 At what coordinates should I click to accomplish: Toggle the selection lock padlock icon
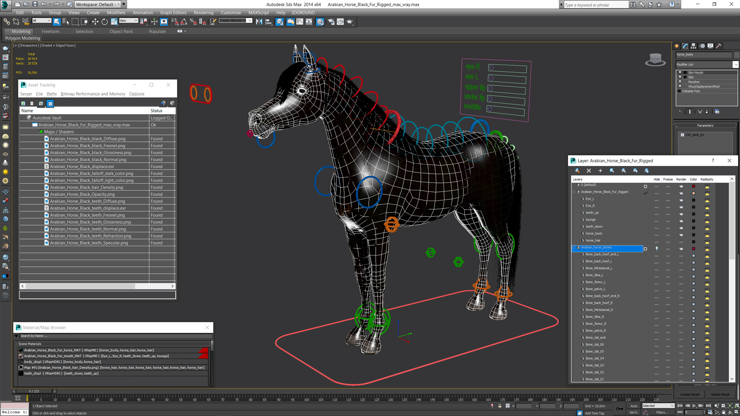pos(500,406)
